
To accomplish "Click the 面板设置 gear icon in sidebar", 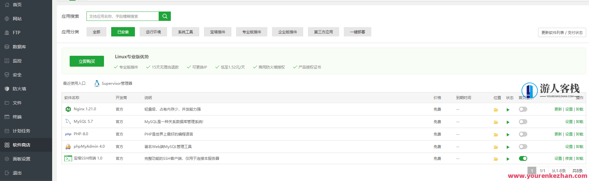I will tap(7, 159).
